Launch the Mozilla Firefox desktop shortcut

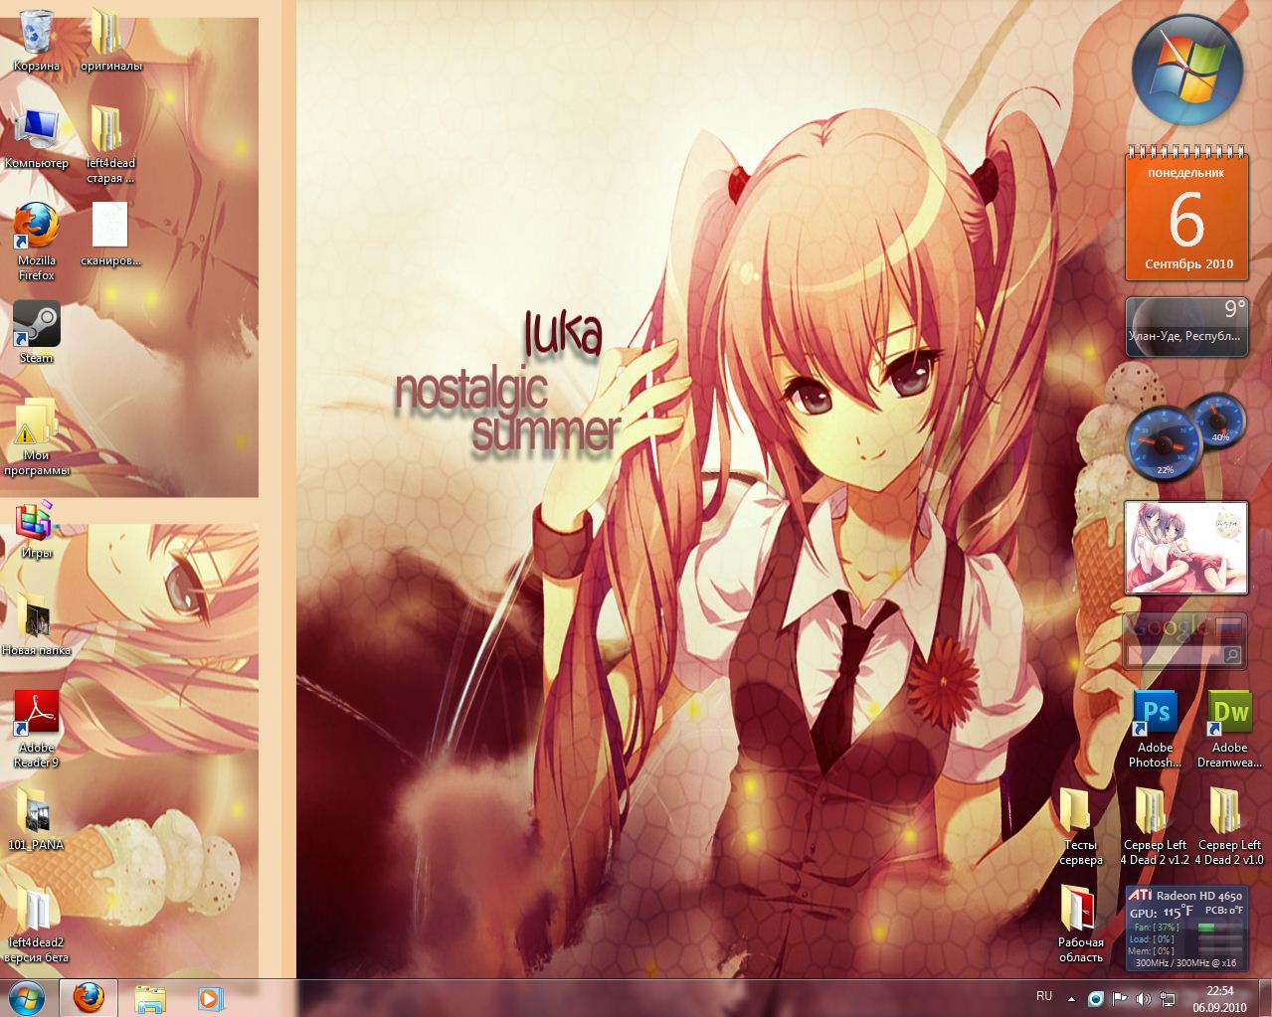(37, 242)
